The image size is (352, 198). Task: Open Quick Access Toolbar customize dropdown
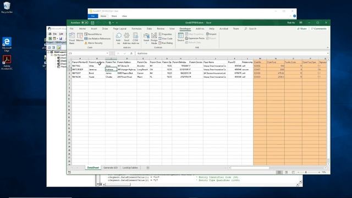[x=117, y=23]
